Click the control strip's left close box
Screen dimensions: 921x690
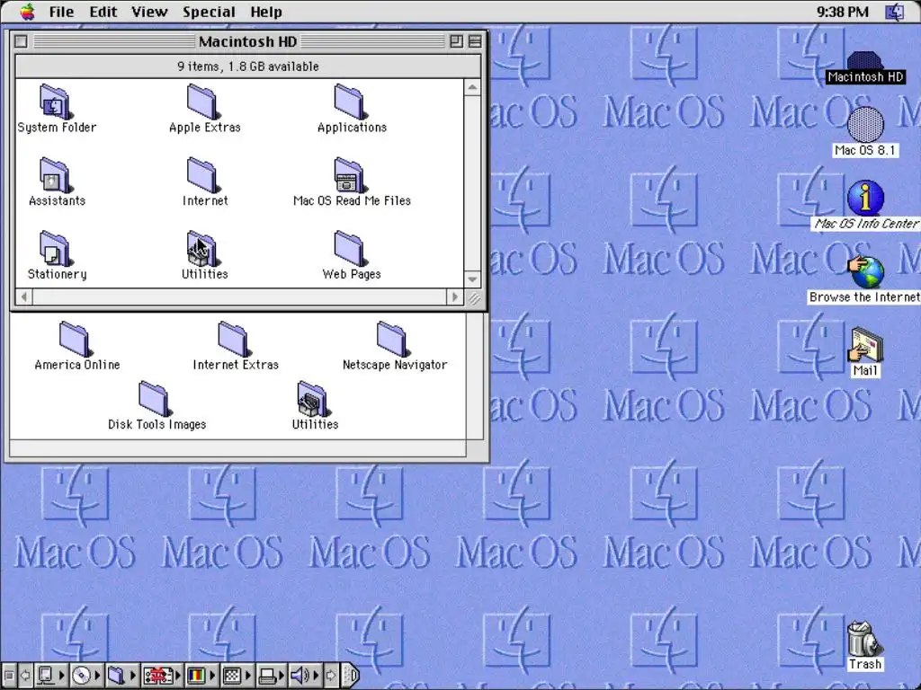click(9, 675)
